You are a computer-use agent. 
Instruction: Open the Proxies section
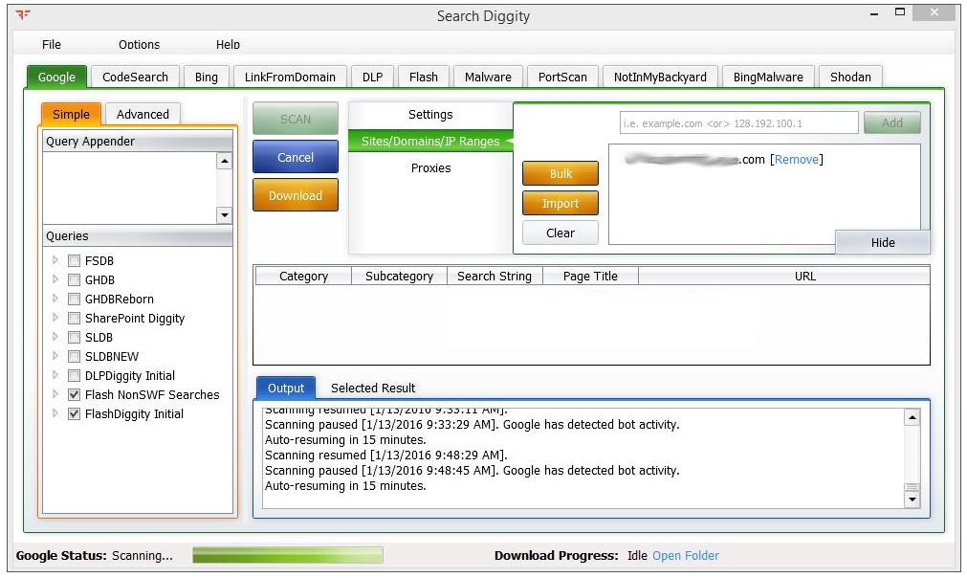pyautogui.click(x=430, y=167)
